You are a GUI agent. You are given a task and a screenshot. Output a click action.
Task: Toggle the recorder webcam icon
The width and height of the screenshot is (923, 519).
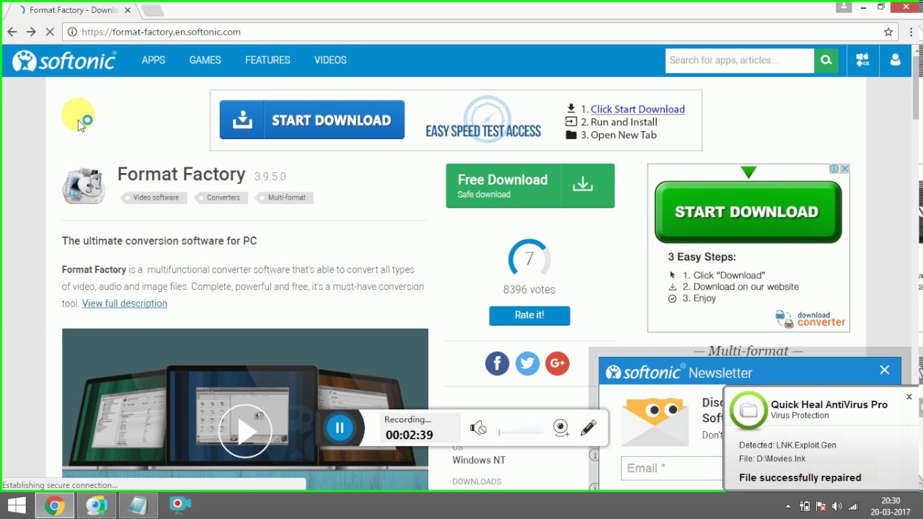(x=561, y=428)
